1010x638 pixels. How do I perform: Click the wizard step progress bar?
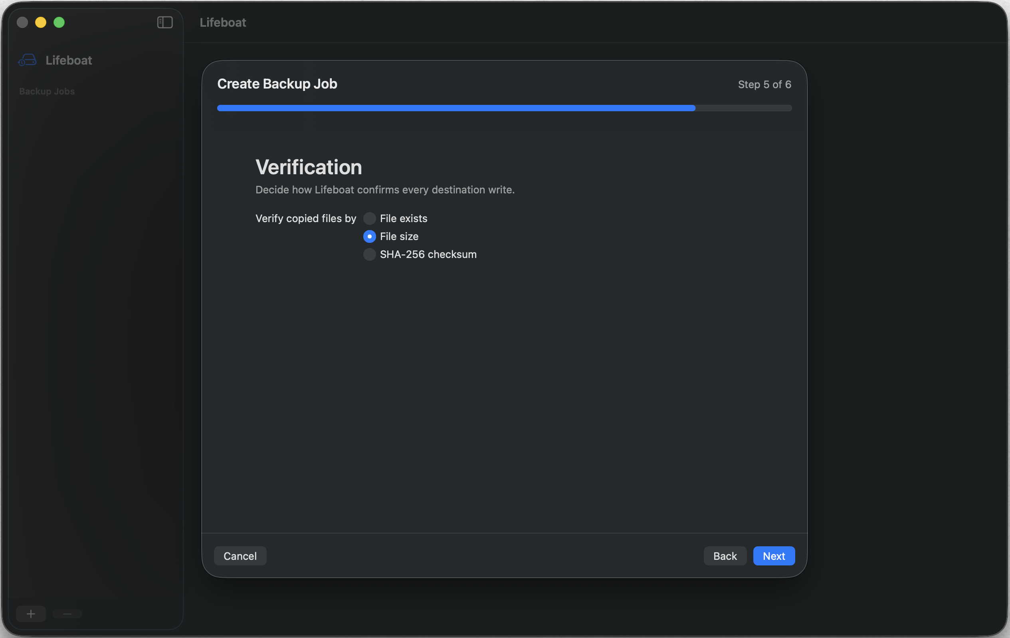point(504,108)
